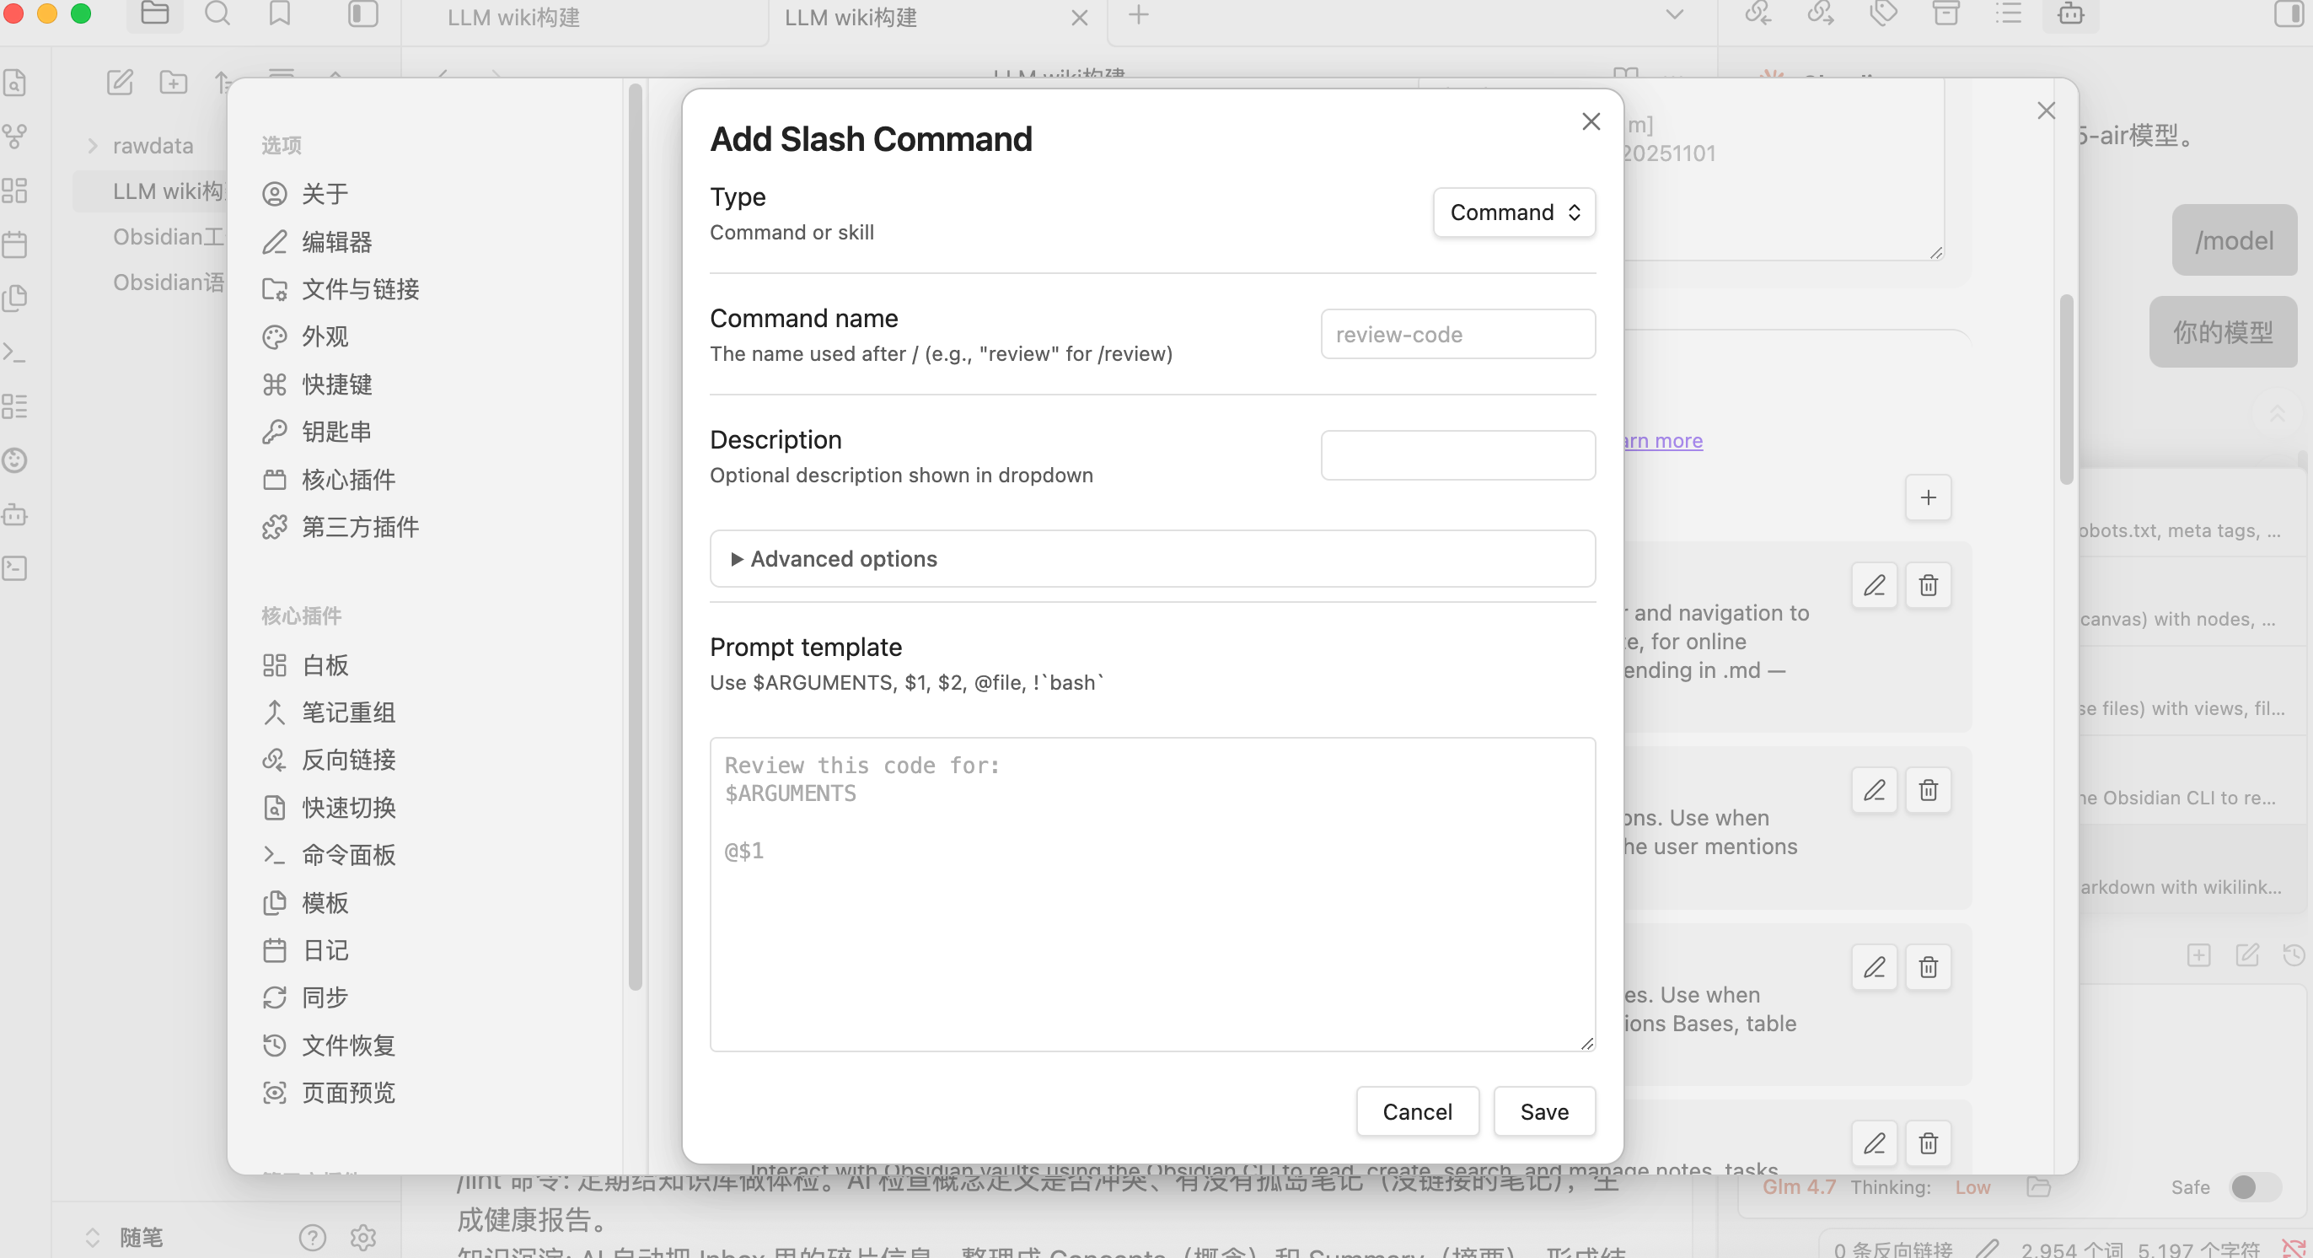The height and width of the screenshot is (1258, 2313).
Task: Create a new folder in file explorer
Action: [x=174, y=83]
